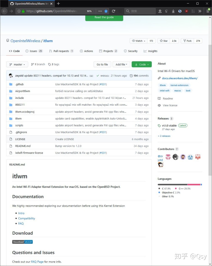Click inside the browser search field
The width and height of the screenshot is (212, 266).
point(140,11)
